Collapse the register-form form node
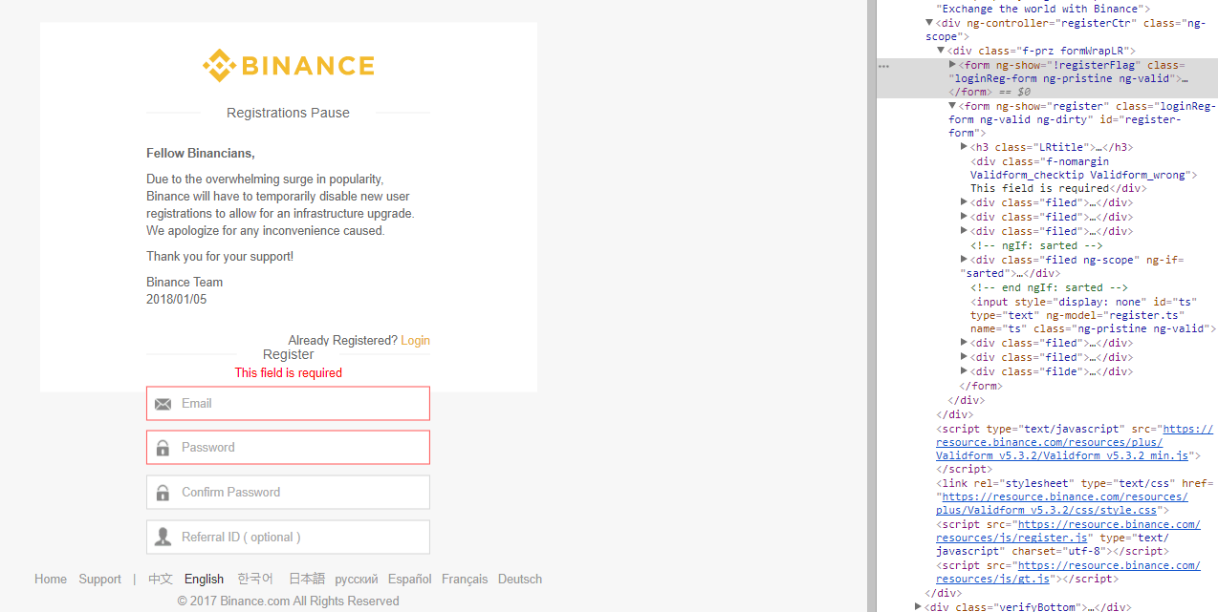1218x612 pixels. tap(952, 106)
